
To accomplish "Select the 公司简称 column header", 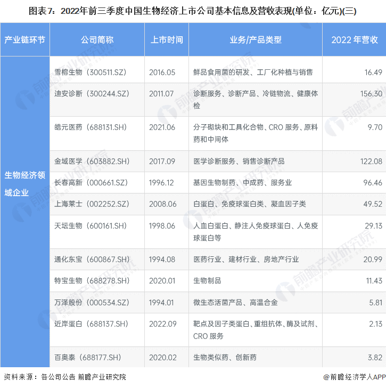I will pos(97,39).
